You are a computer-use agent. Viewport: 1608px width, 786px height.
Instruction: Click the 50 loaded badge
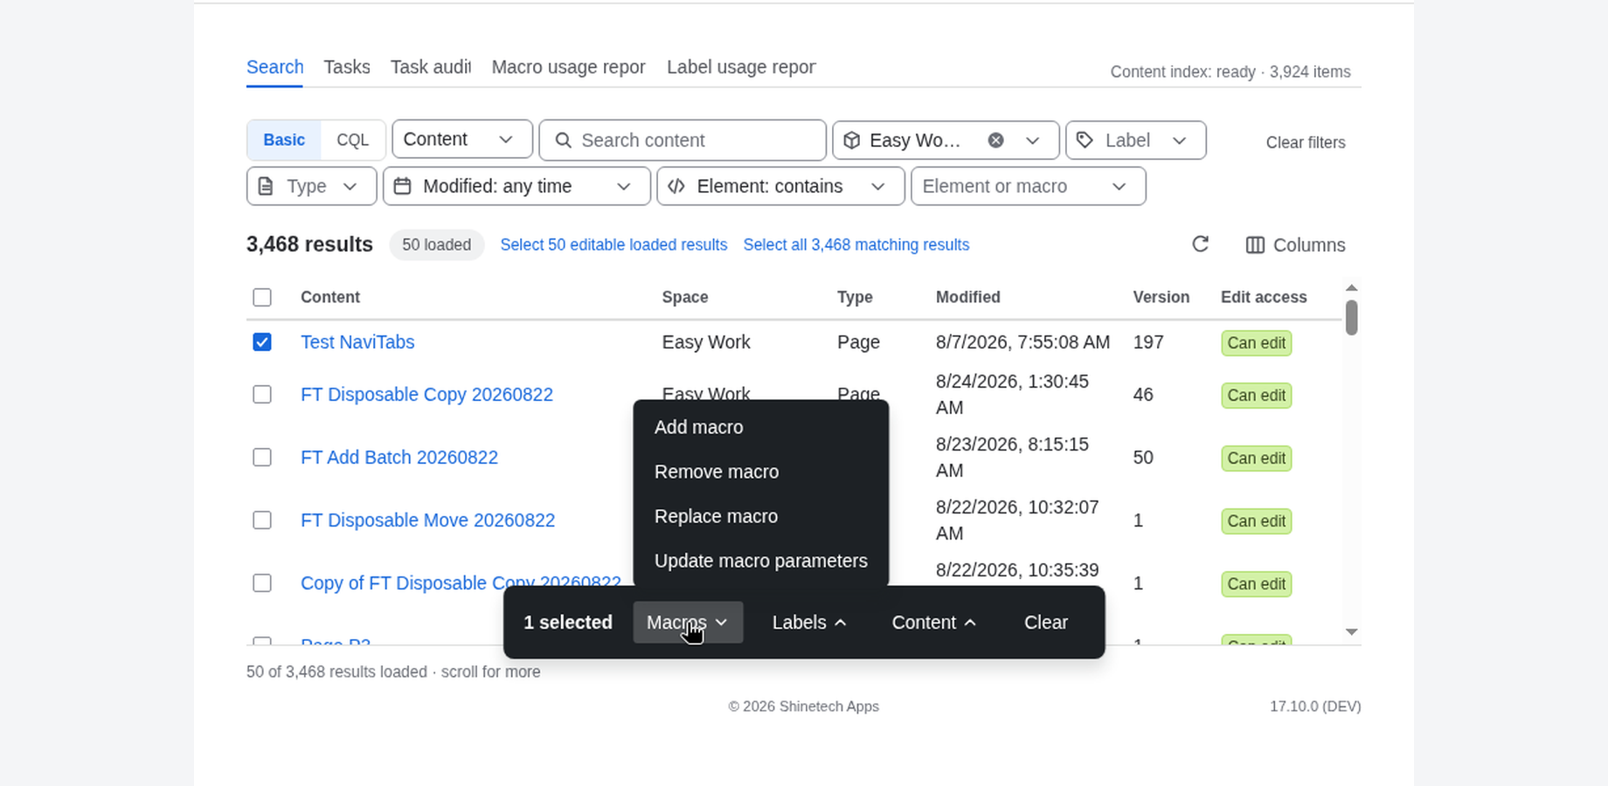pos(437,245)
